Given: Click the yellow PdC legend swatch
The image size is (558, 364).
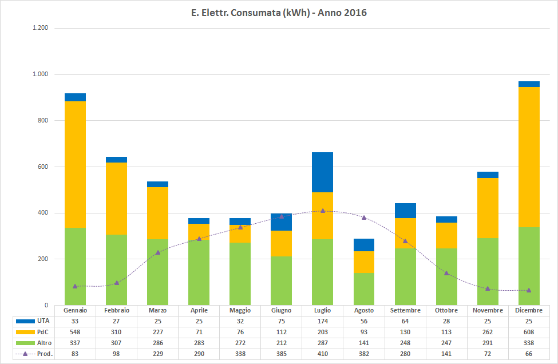Looking at the screenshot, I should coord(25,332).
